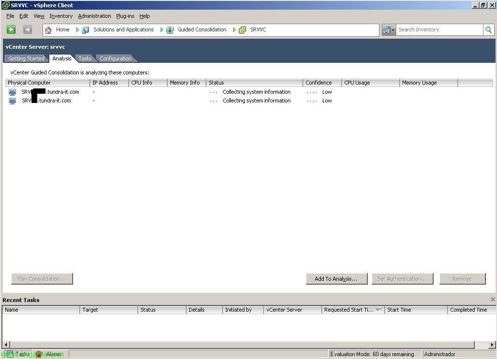Click the Solutions and Applications breadcrumb
The image size is (497, 359).
coord(123,29)
